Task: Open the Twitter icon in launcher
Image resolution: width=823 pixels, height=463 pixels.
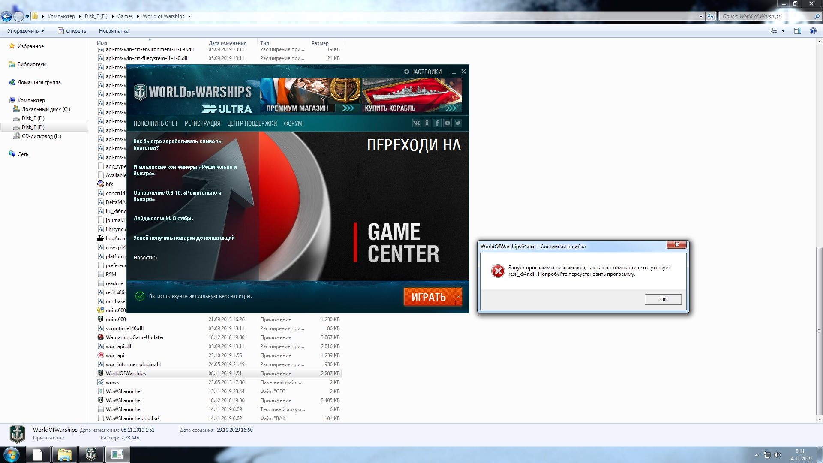Action: 457,123
